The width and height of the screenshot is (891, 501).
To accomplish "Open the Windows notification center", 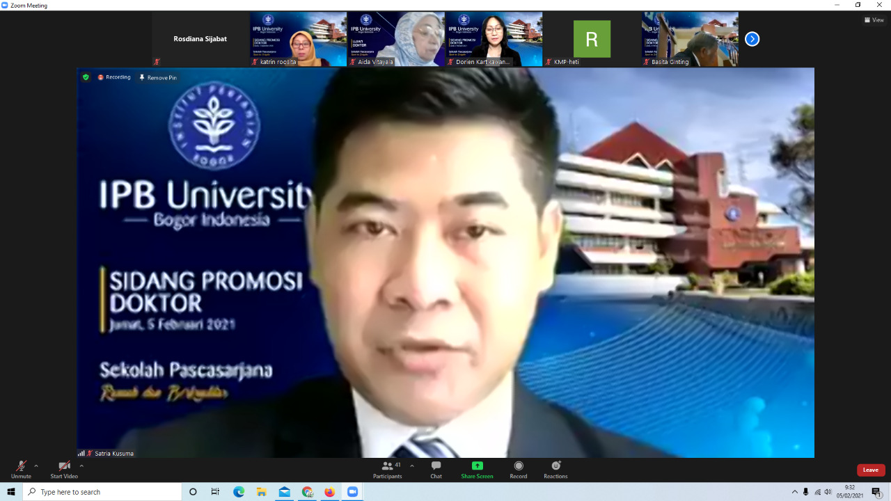I will point(876,492).
